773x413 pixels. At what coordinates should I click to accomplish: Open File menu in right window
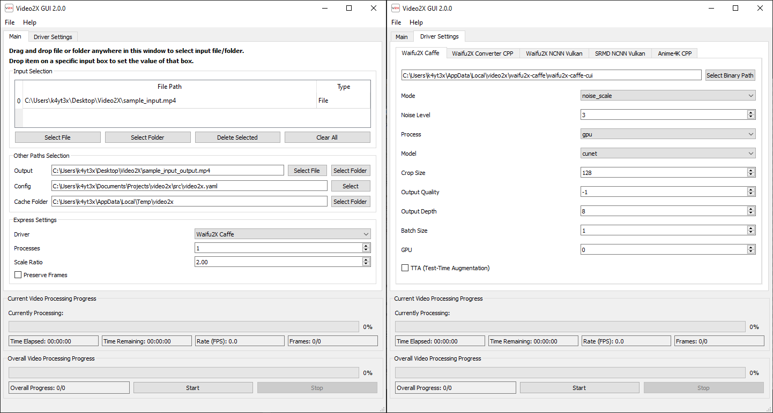(396, 22)
